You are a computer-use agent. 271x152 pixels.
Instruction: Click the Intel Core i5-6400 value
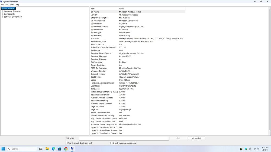click(151, 39)
